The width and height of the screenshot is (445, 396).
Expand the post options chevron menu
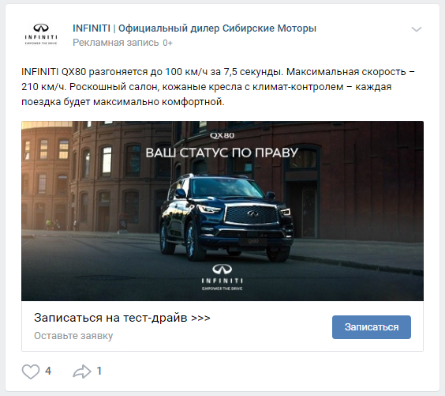pos(417,29)
